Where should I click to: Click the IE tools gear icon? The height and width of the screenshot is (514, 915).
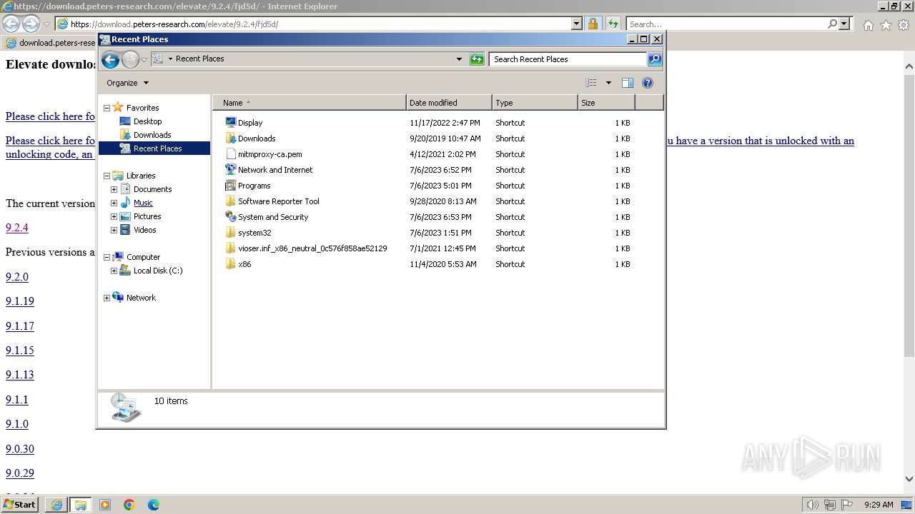(904, 25)
